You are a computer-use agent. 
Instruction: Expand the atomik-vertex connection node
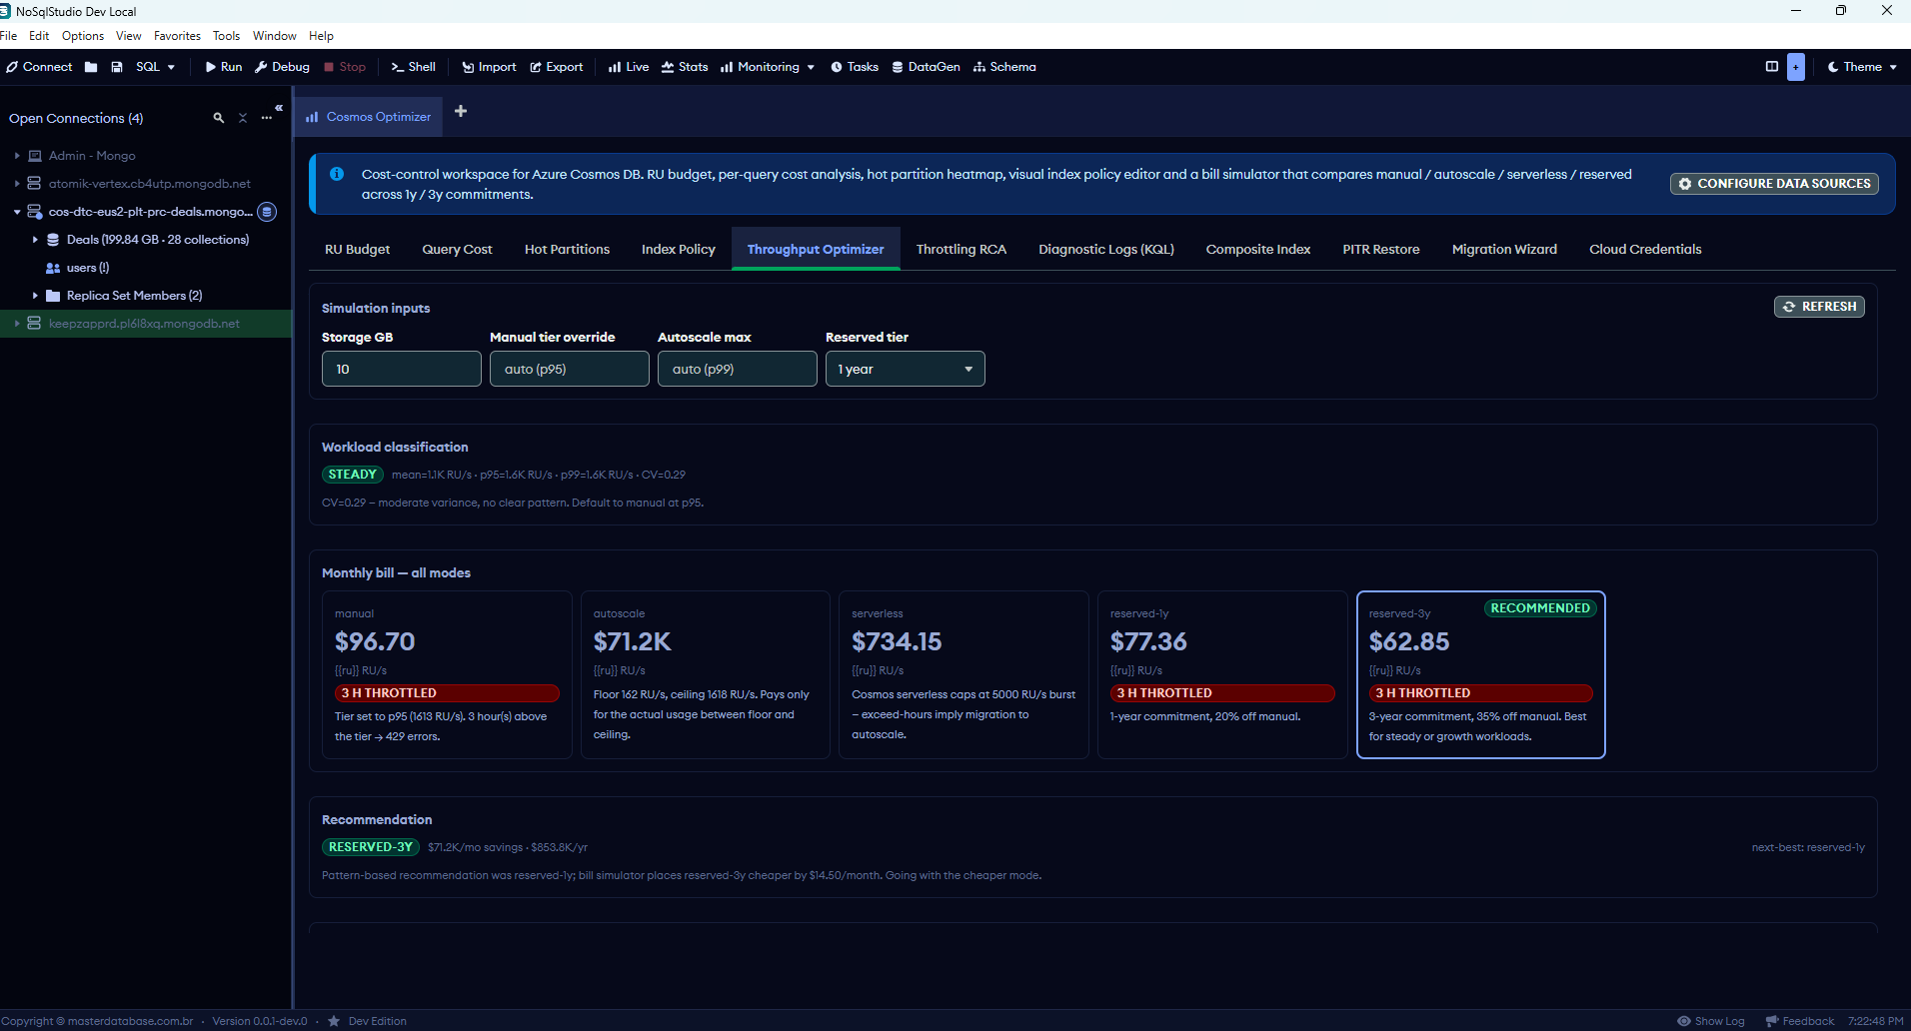point(17,184)
